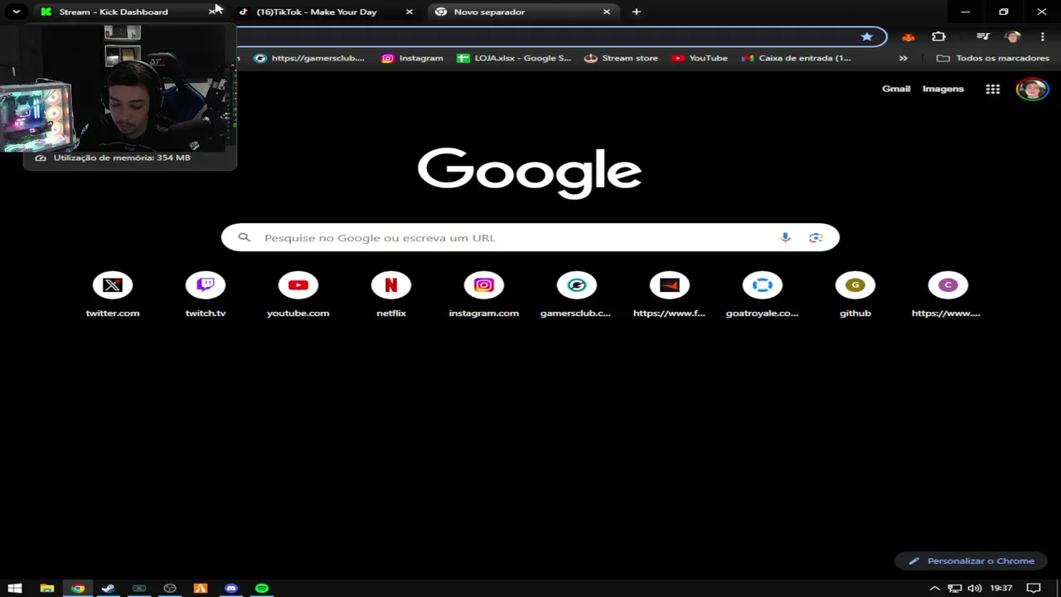The width and height of the screenshot is (1061, 597).
Task: Click the Gmail link
Action: click(896, 89)
